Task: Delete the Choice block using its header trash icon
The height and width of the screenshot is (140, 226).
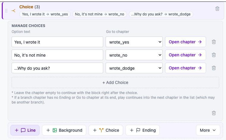Action: (217, 9)
